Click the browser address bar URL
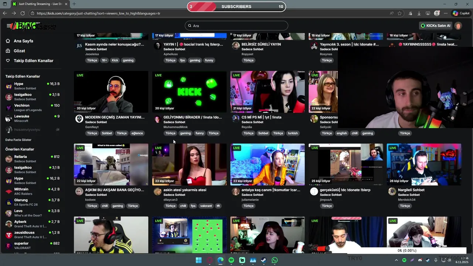Screen dimensions: 473x266 click(98, 13)
